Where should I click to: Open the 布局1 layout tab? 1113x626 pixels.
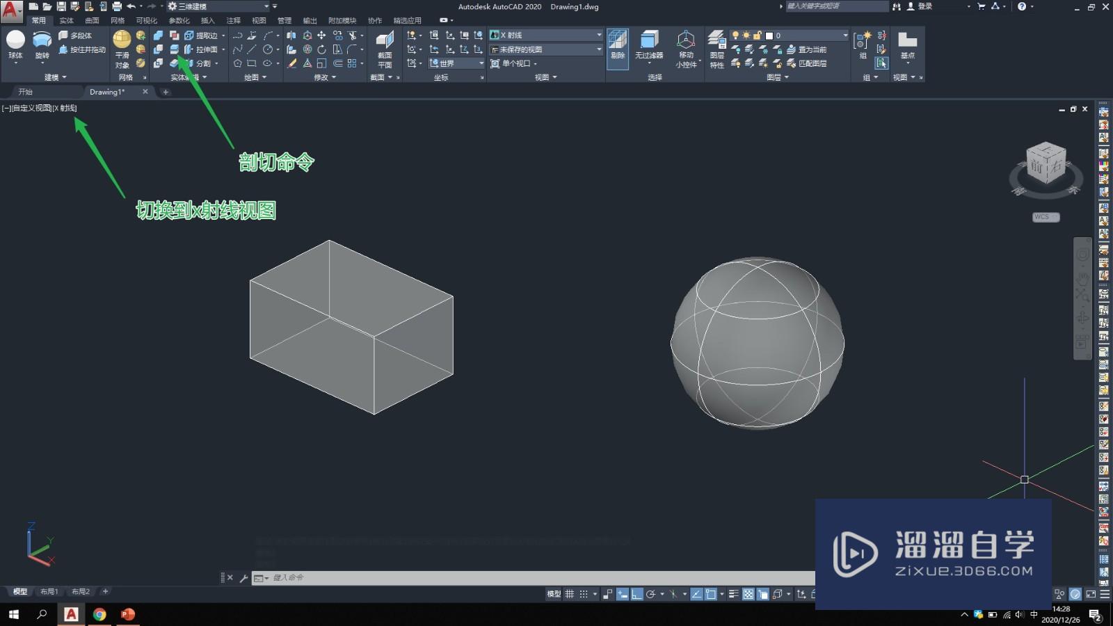point(49,592)
